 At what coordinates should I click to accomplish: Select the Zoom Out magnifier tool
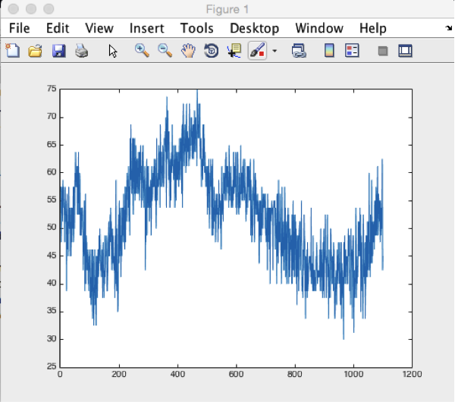(x=165, y=51)
